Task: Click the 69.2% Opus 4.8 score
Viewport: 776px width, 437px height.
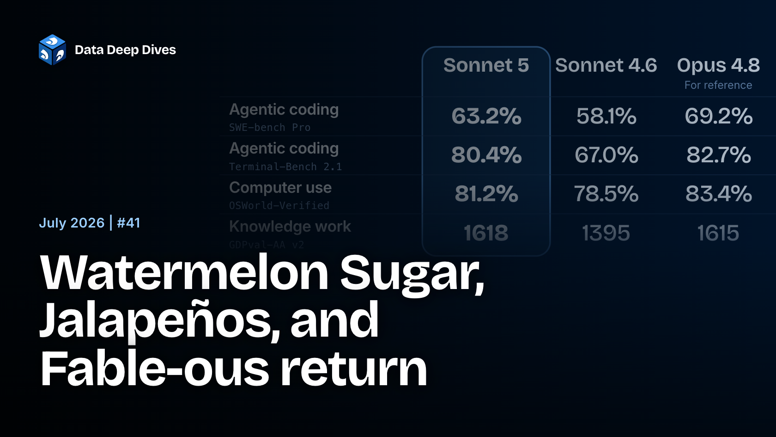Action: (719, 116)
